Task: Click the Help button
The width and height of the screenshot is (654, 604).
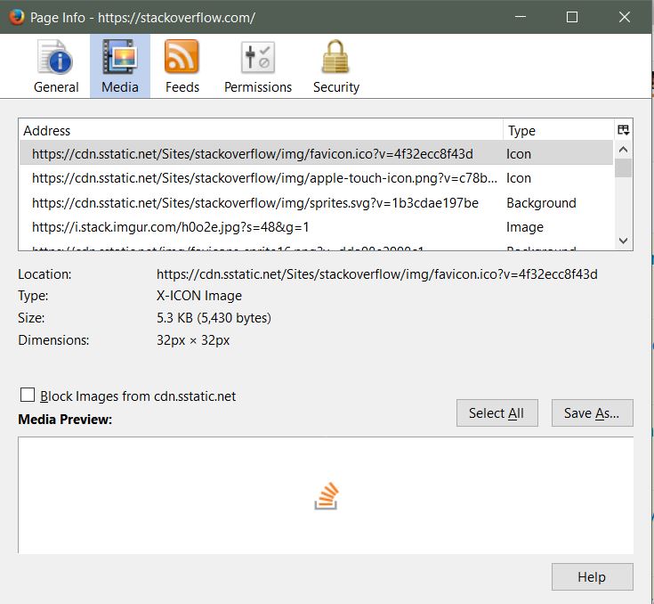Action: 593,576
